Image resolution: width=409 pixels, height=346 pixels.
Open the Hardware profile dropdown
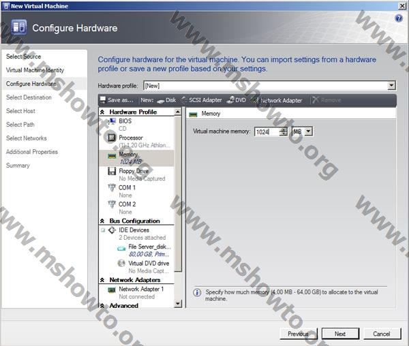(x=391, y=85)
